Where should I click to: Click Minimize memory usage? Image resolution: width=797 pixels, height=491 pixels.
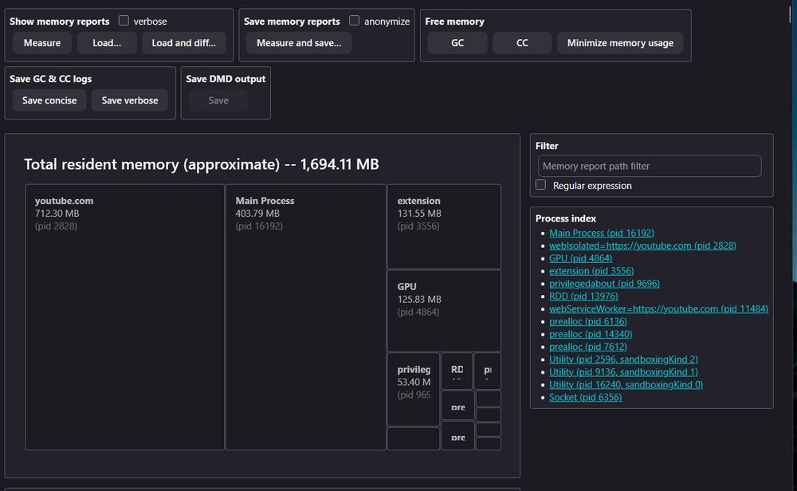pyautogui.click(x=620, y=43)
